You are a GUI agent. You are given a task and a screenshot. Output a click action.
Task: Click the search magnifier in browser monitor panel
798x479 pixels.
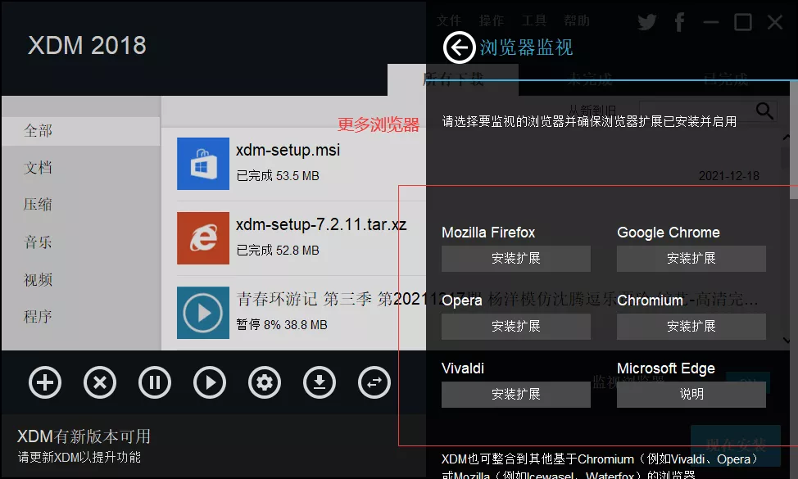tap(764, 111)
